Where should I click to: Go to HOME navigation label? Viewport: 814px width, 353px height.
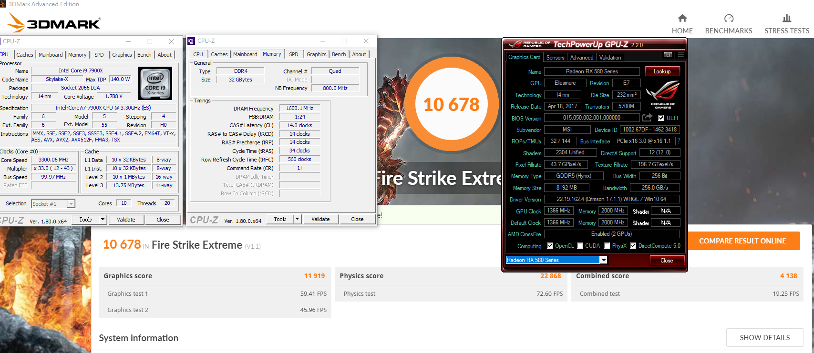[682, 31]
